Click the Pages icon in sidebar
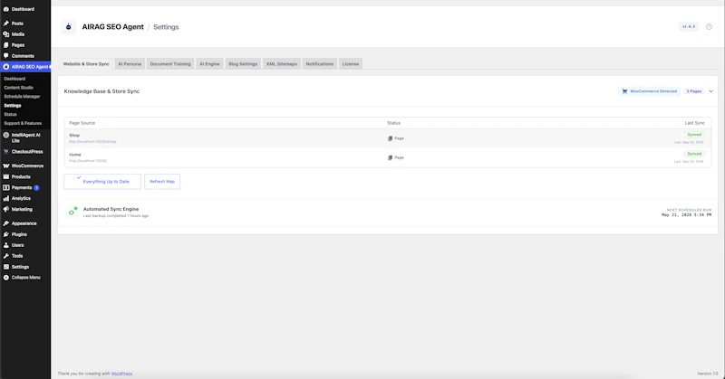Screen dimensions: 725x379 coord(6,45)
